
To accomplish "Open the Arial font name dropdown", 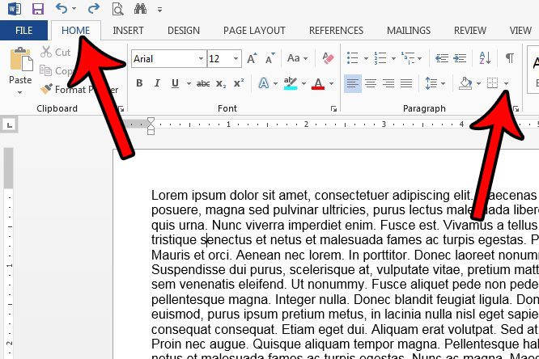I will (201, 59).
